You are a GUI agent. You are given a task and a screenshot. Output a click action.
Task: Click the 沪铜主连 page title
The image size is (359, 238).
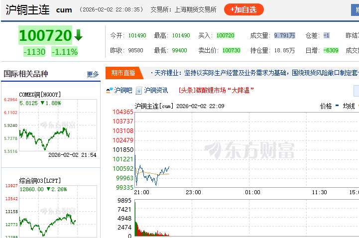point(27,10)
